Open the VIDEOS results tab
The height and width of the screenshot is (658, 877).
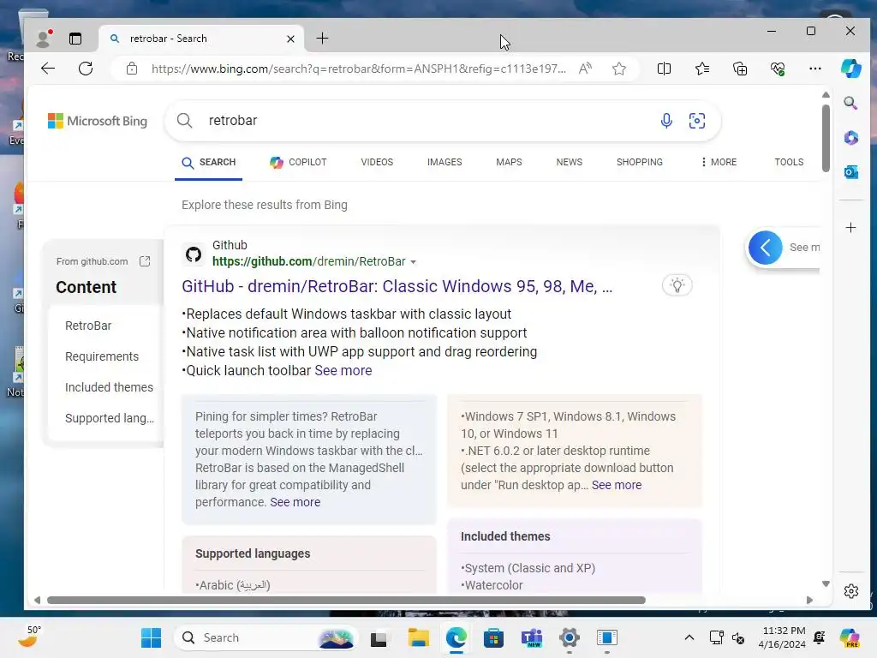pos(377,162)
